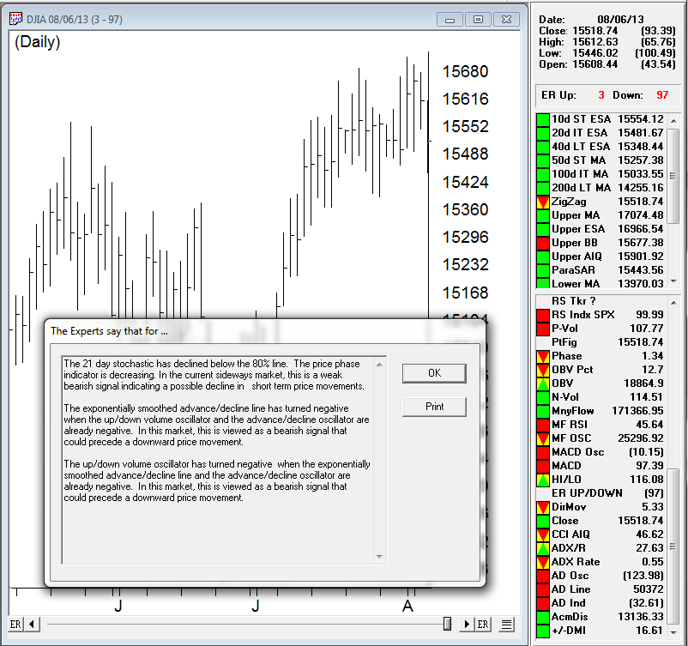
Task: Select the red AD Osc indicator box
Action: (543, 576)
